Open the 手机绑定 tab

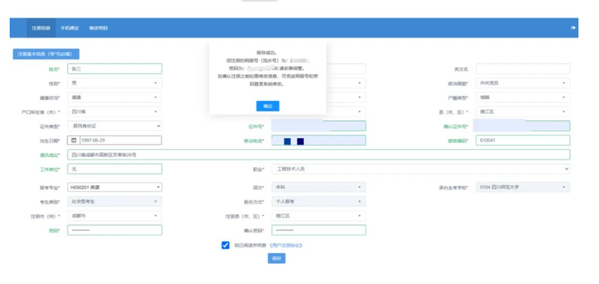coord(70,28)
